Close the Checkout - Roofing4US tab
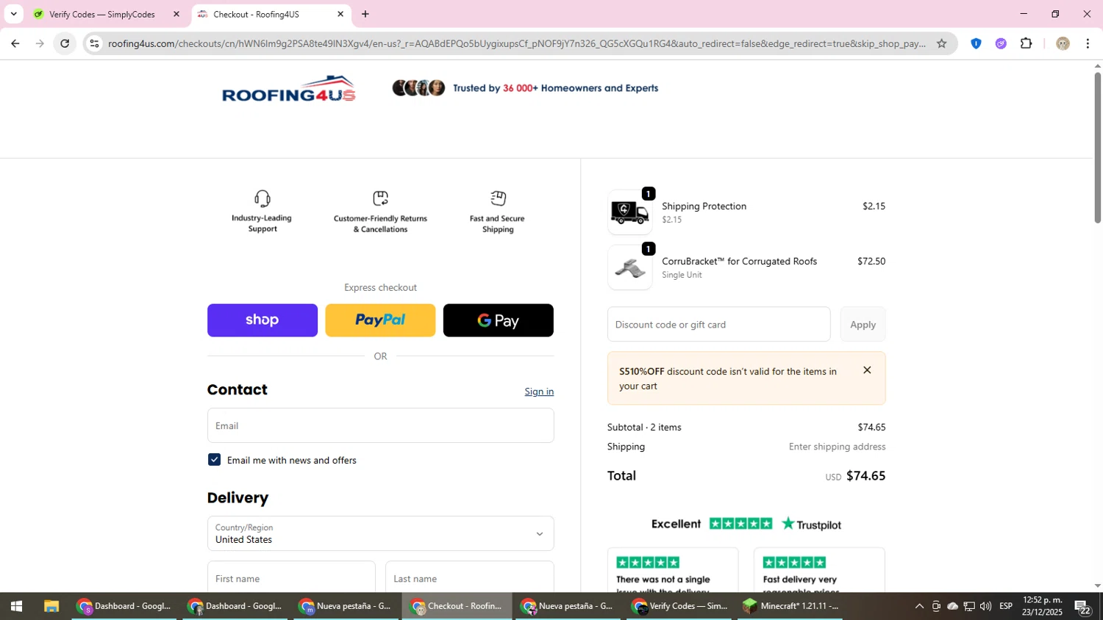This screenshot has height=620, width=1103. (x=340, y=14)
